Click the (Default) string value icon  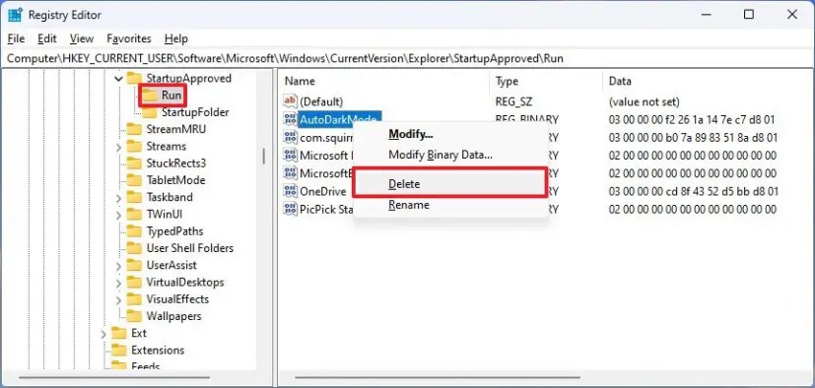pos(290,101)
